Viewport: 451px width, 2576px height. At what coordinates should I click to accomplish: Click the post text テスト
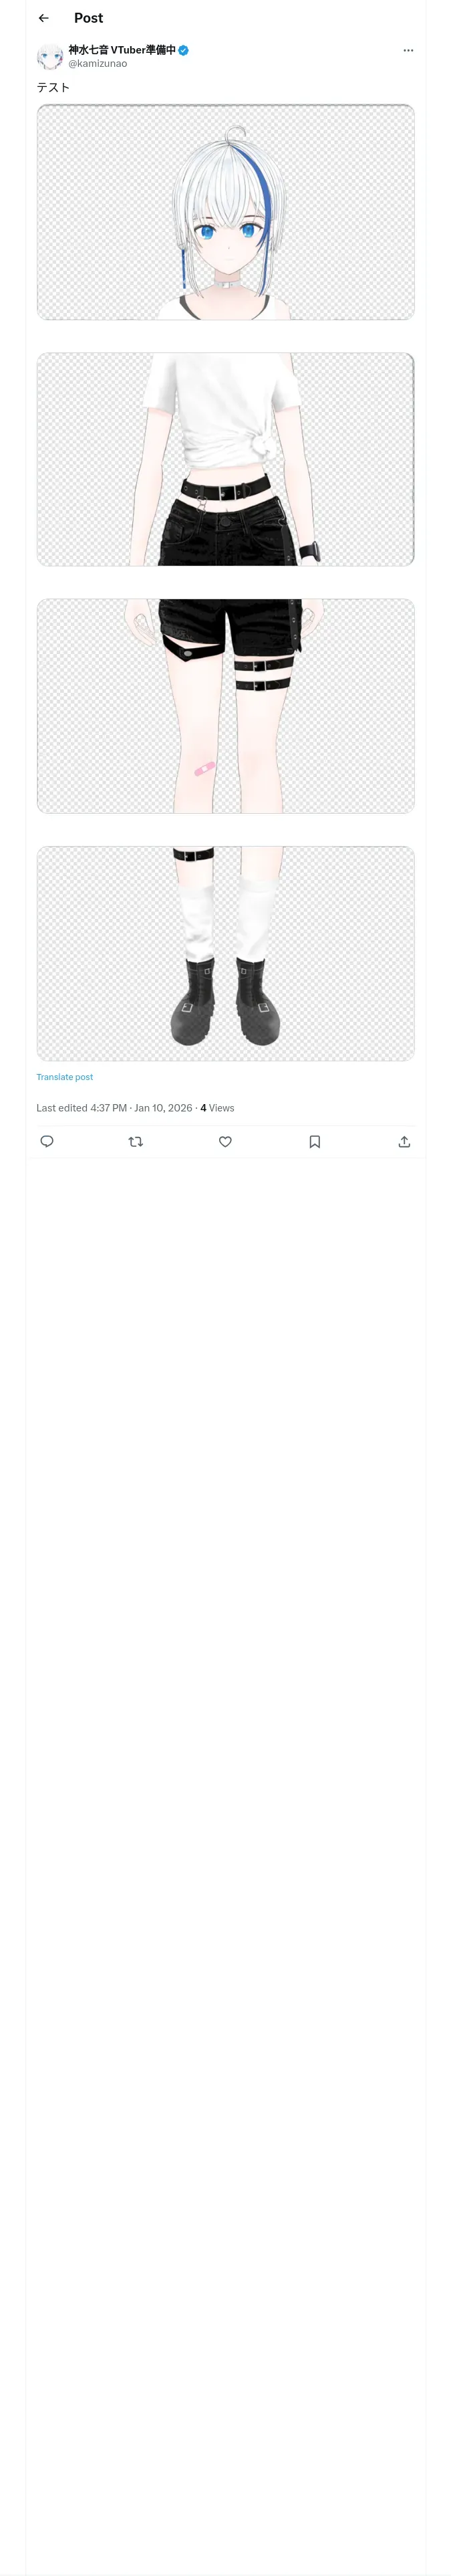click(x=53, y=87)
